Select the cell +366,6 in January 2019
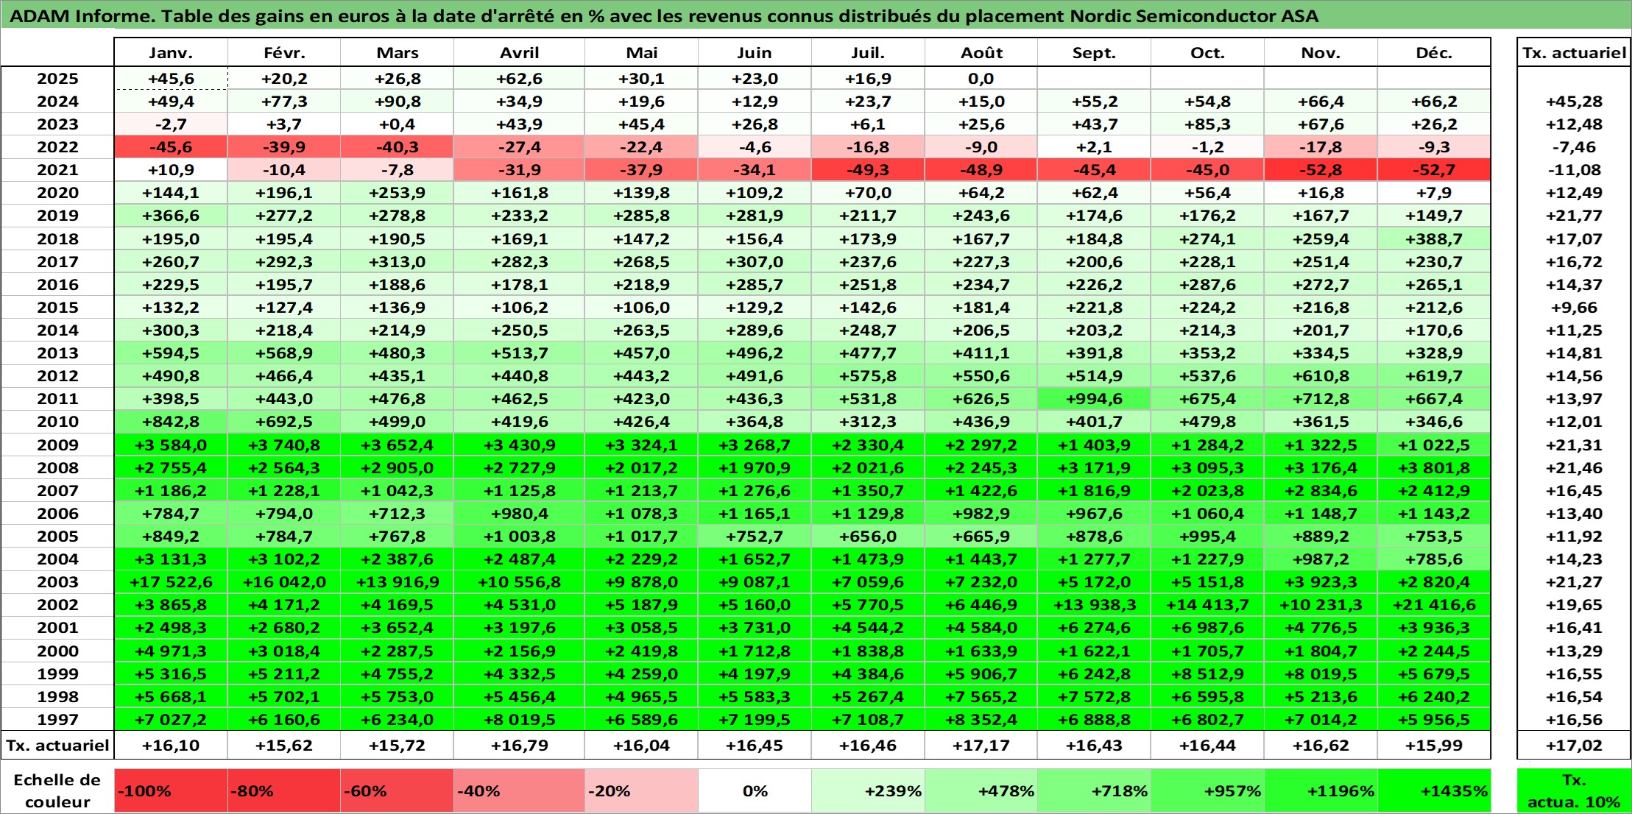 171,216
